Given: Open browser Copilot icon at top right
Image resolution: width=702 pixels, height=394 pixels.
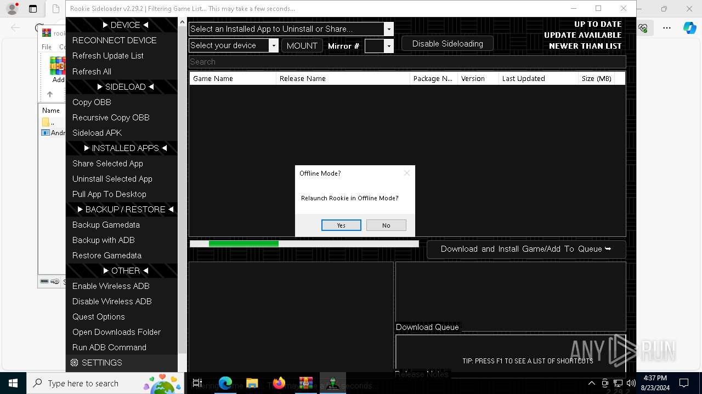Looking at the screenshot, I should pos(689,28).
